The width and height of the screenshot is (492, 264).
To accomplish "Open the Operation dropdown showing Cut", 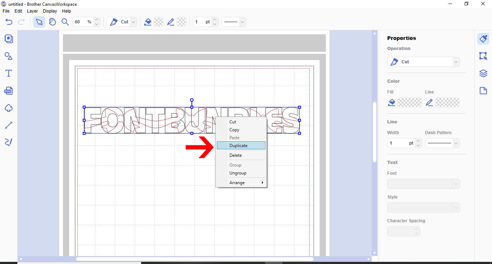I will 423,62.
